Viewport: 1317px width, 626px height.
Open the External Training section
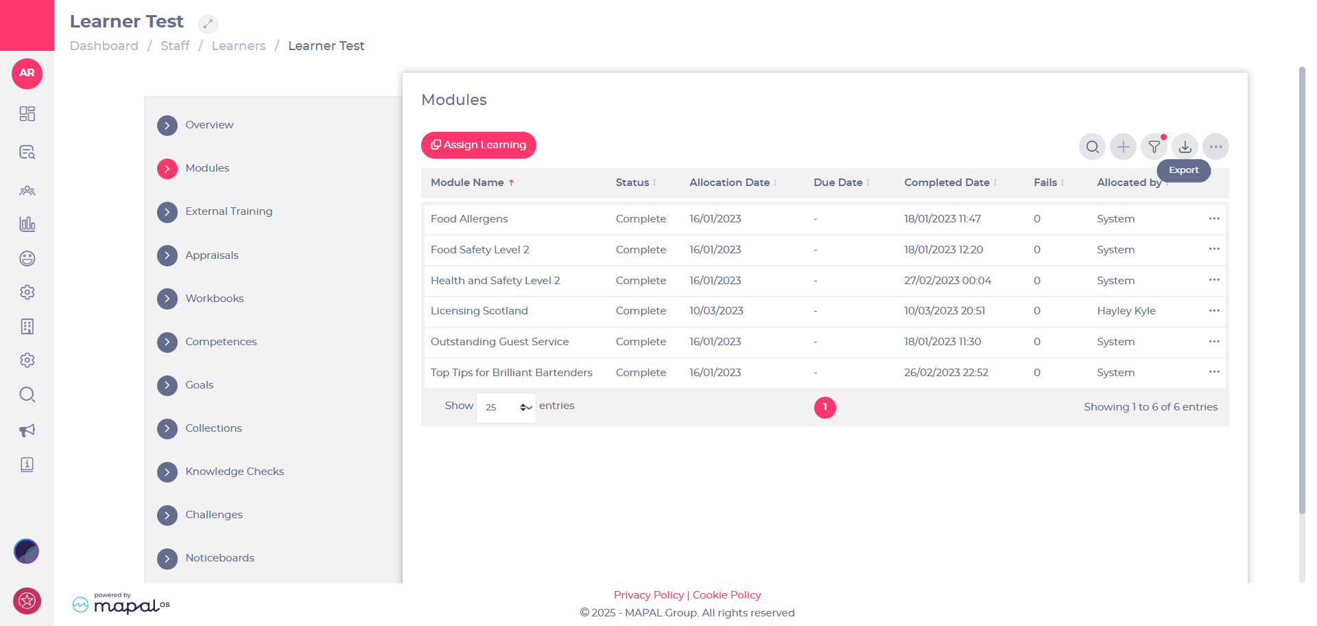click(228, 211)
